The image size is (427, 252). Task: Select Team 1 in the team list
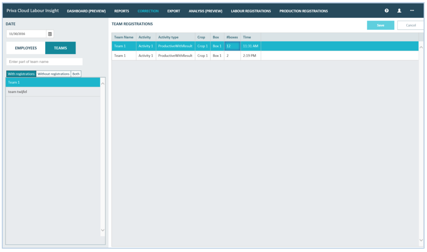[53, 82]
